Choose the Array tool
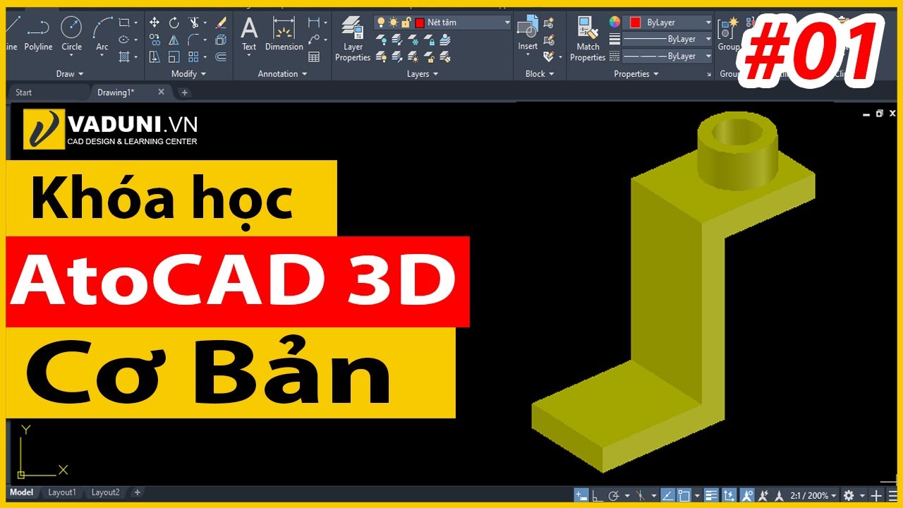The width and height of the screenshot is (903, 508). [x=194, y=56]
